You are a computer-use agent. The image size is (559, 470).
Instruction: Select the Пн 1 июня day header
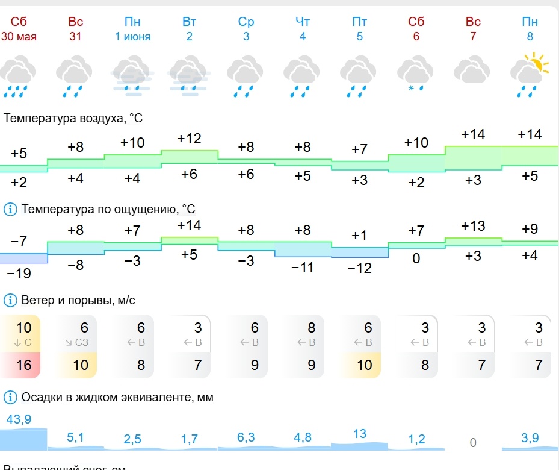coord(132,29)
